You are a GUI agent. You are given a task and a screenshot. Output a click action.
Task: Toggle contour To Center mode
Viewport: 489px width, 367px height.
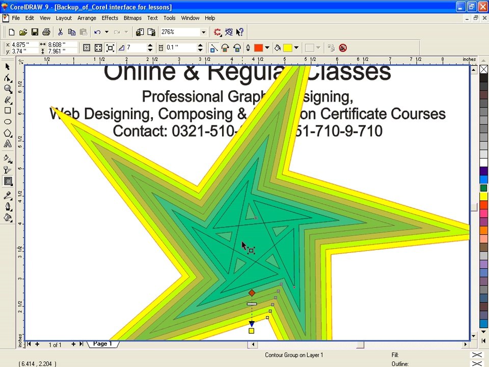87,48
